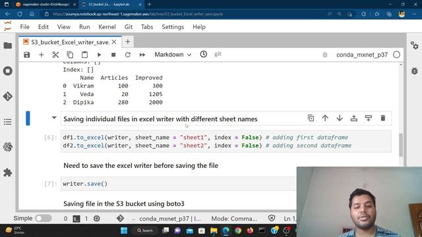The width and height of the screenshot is (422, 237).
Task: Open the View menu
Action: click(64, 27)
